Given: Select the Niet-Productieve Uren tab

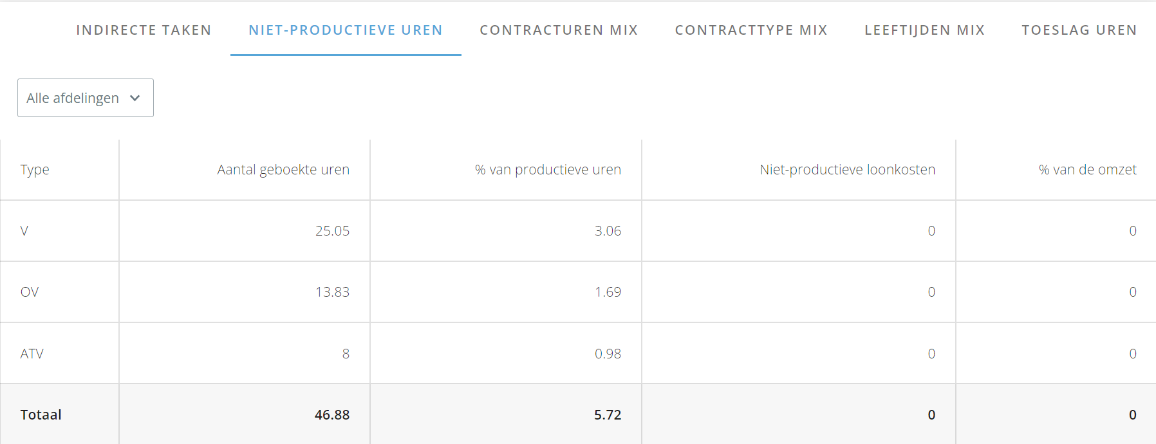Looking at the screenshot, I should coord(346,30).
